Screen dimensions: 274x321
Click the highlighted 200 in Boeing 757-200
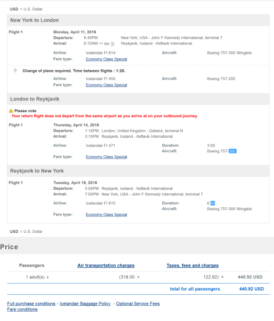coord(232,151)
